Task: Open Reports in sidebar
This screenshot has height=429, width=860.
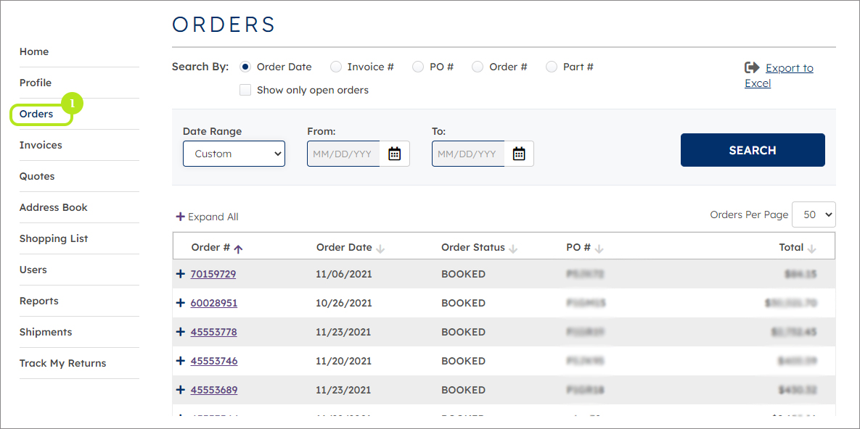Action: click(x=39, y=301)
